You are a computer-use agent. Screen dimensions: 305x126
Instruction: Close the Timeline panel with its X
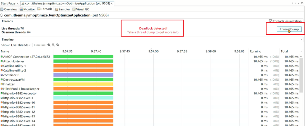pyautogui.click(x=301, y=39)
